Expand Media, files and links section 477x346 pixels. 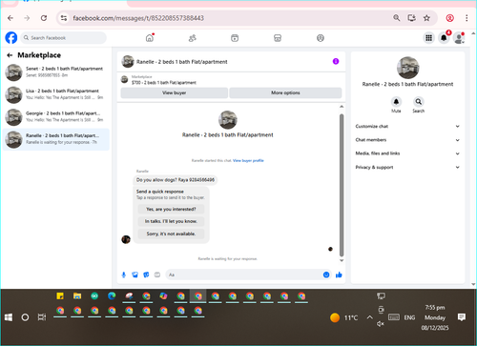(x=407, y=153)
